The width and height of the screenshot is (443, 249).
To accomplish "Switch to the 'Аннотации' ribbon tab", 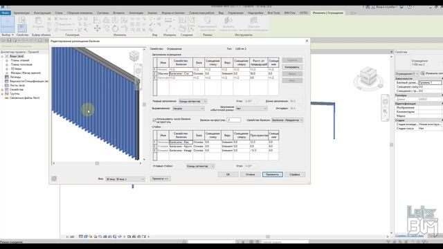I will click(x=136, y=13).
